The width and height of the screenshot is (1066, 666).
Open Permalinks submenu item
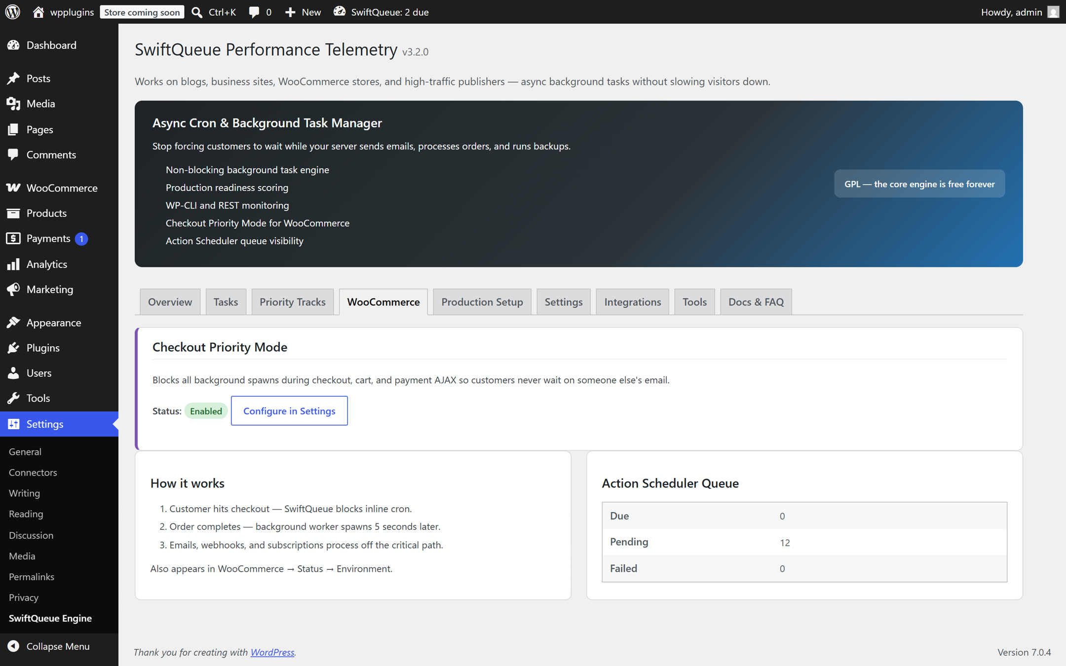(x=31, y=576)
